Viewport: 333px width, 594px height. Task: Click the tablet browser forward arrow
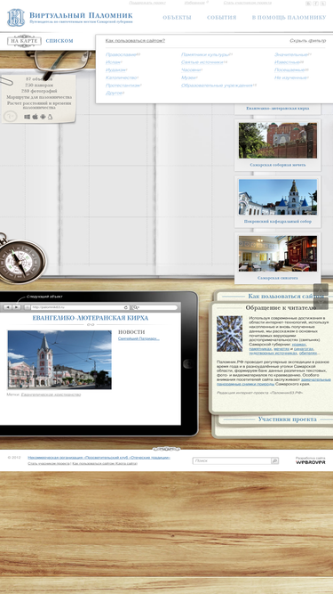(16, 307)
